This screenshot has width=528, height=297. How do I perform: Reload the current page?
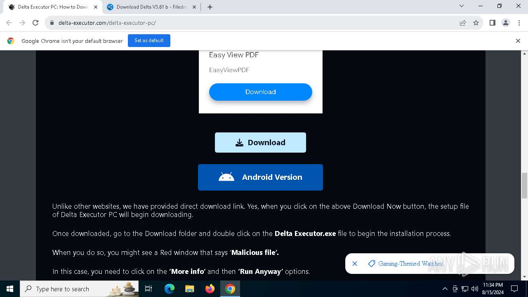coord(35,23)
